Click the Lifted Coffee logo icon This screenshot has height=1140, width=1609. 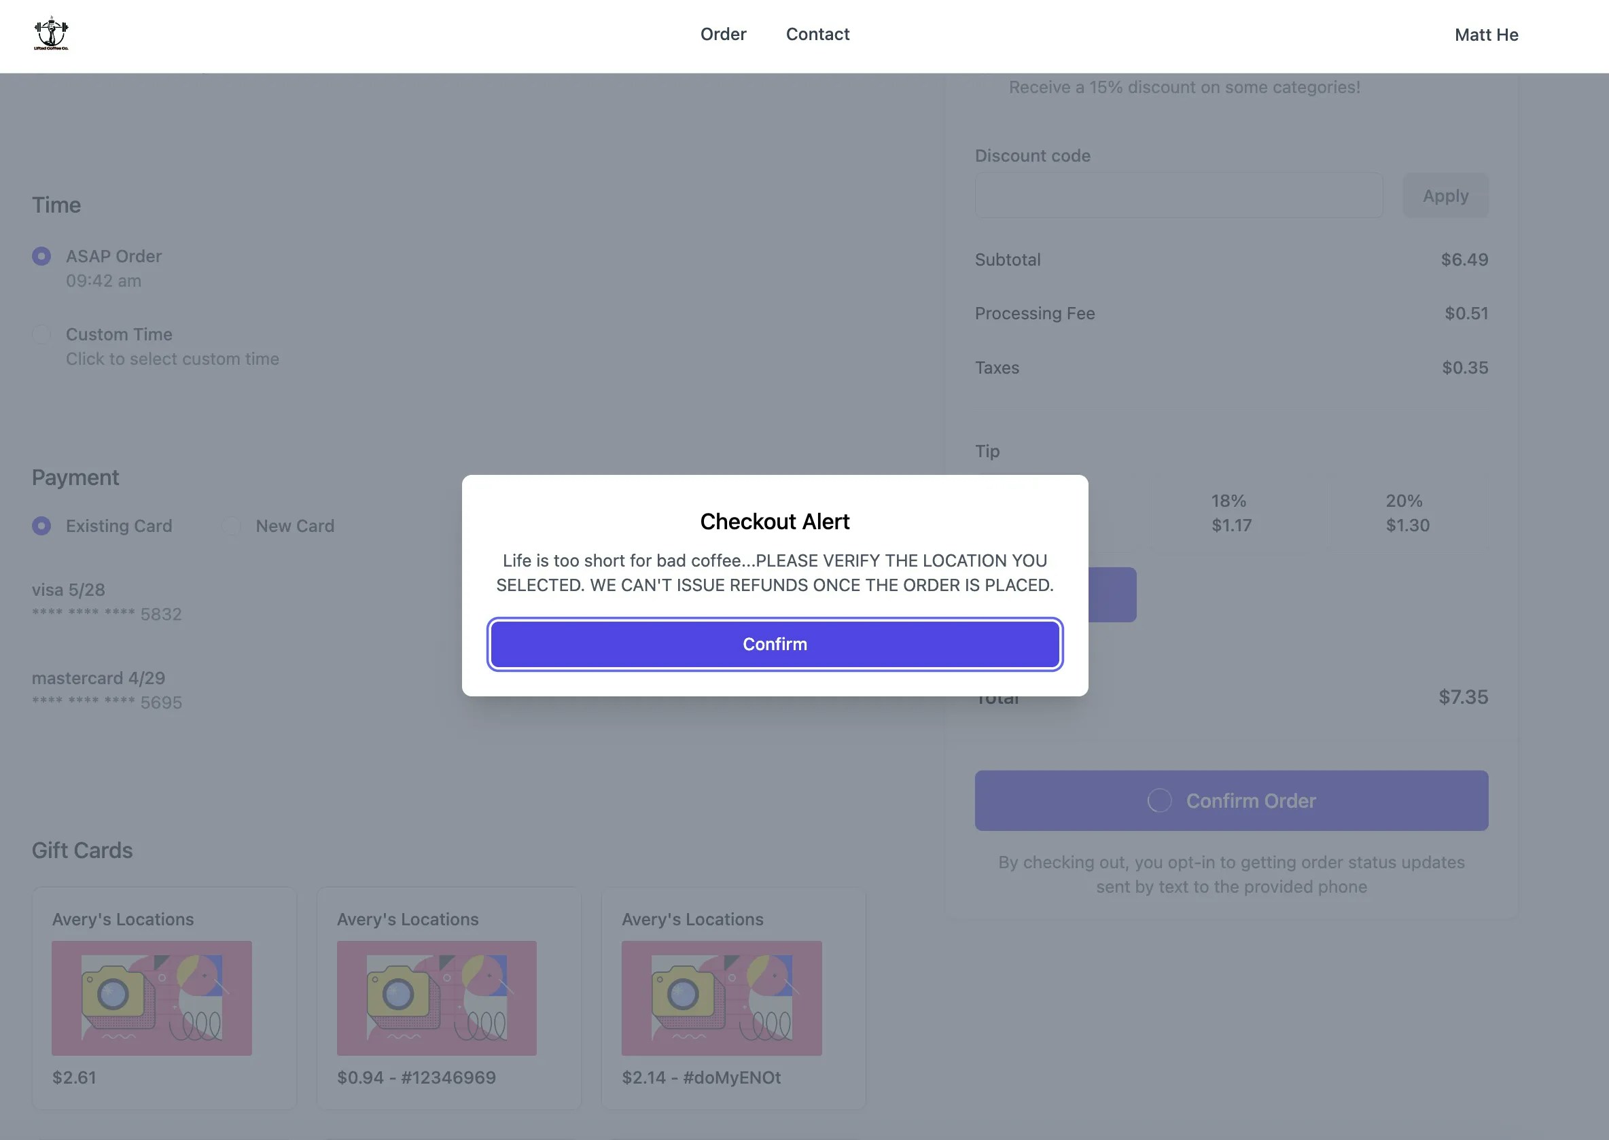pyautogui.click(x=51, y=34)
